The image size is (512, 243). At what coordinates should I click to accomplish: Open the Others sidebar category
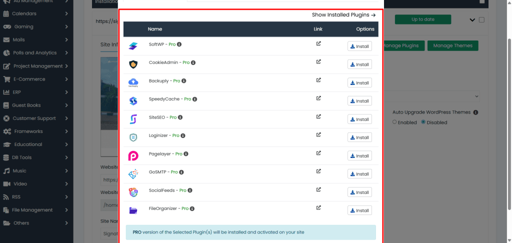35,223
